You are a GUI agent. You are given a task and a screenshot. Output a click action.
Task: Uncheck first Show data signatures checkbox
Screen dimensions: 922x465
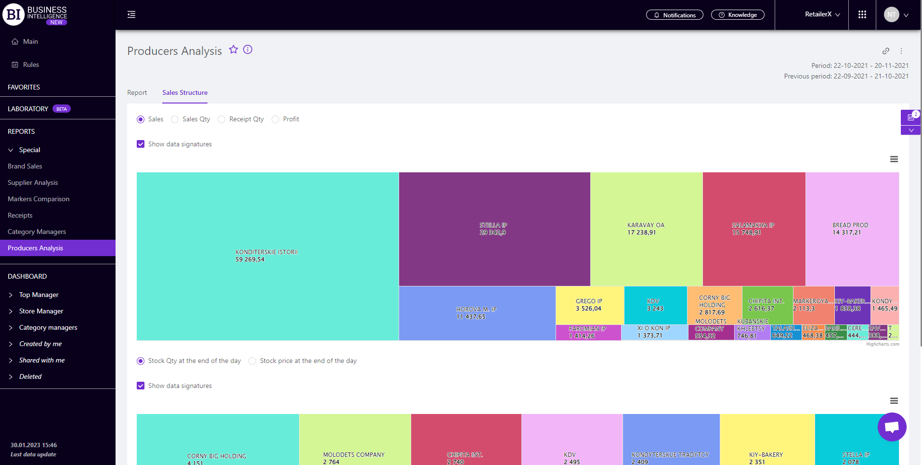pyautogui.click(x=141, y=144)
